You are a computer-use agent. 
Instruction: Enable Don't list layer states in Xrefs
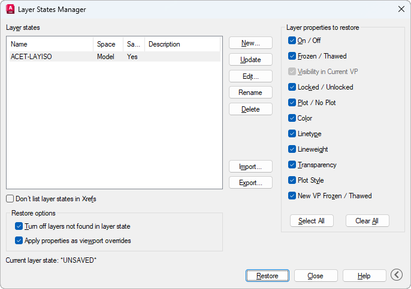[x=10, y=199]
